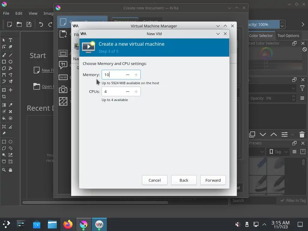This screenshot has width=308, height=231.
Task: Decrease Memory with the minus button
Action: tap(128, 75)
